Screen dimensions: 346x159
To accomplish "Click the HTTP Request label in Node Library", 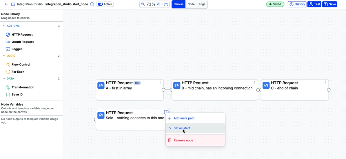I will click(22, 34).
